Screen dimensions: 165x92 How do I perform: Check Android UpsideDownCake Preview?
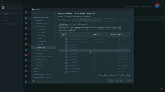pyautogui.click(x=66, y=39)
